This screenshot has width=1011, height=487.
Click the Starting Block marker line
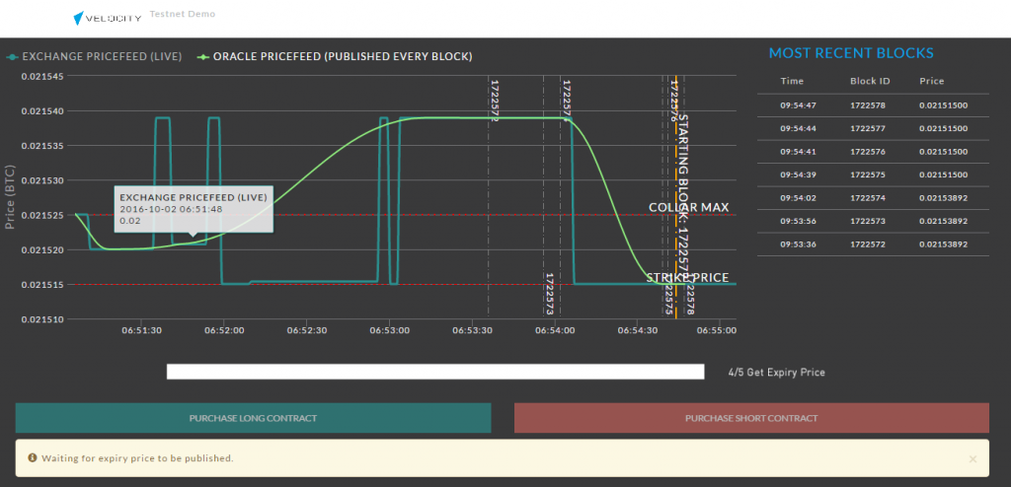pyautogui.click(x=675, y=197)
